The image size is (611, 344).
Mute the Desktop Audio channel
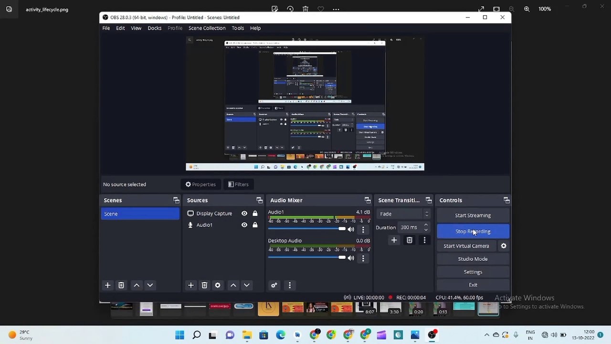351,258
